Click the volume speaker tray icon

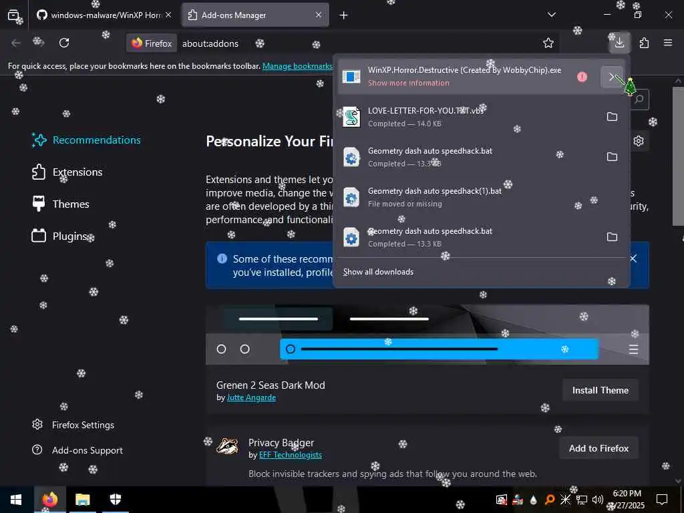[x=598, y=500]
